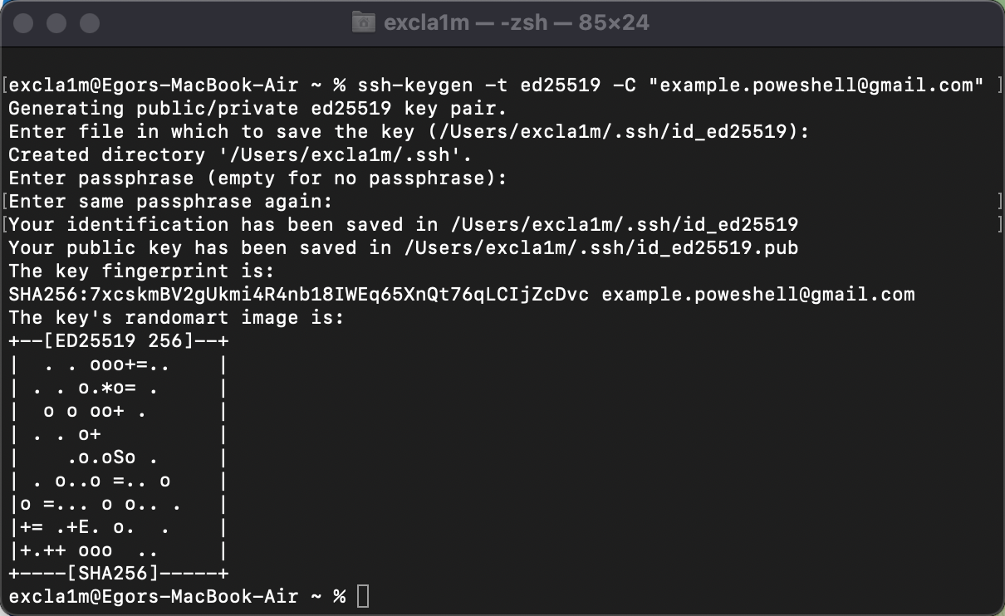Click the green zoom window button
1005x616 pixels.
click(x=89, y=23)
